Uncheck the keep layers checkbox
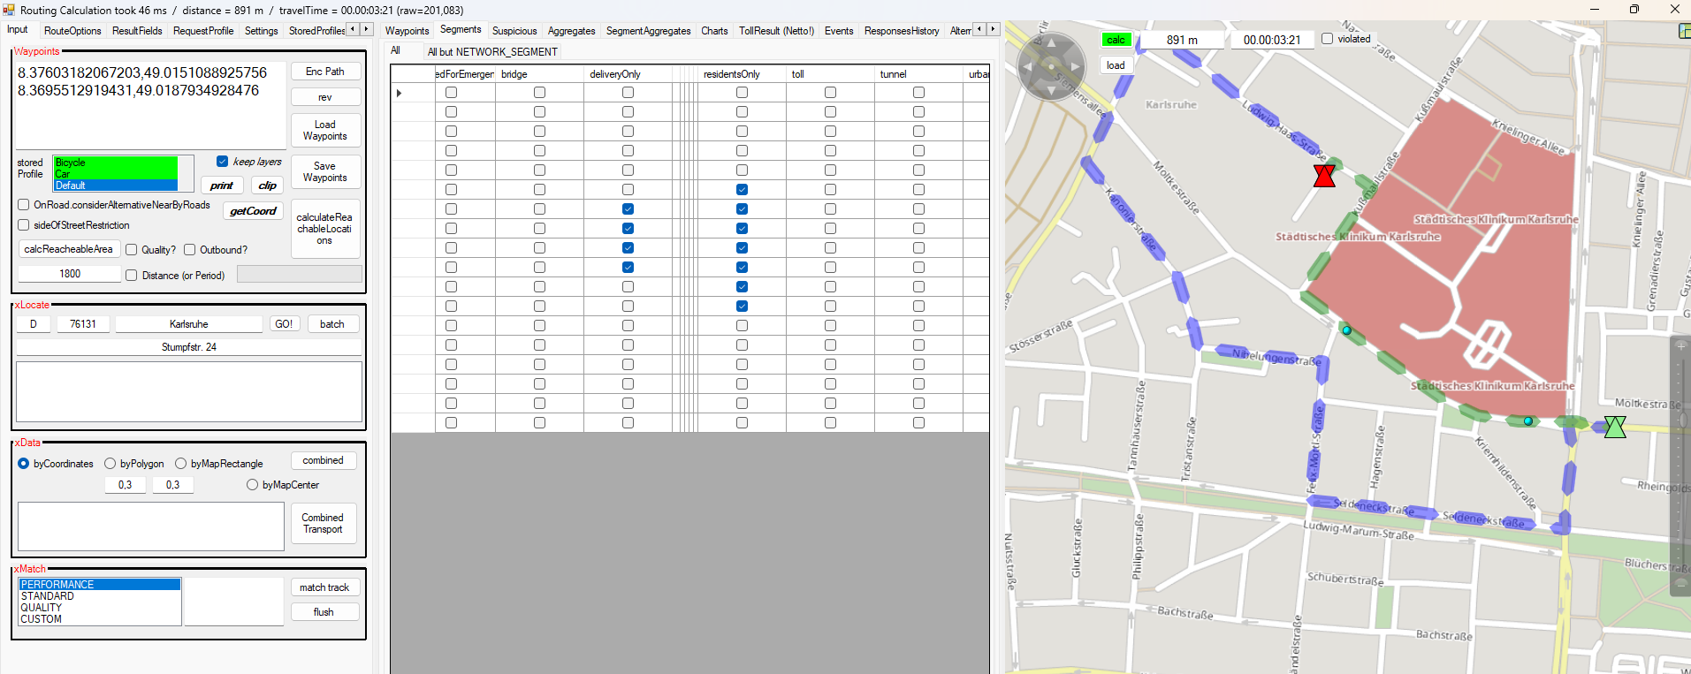Screen dimensions: 1691x674 point(223,162)
